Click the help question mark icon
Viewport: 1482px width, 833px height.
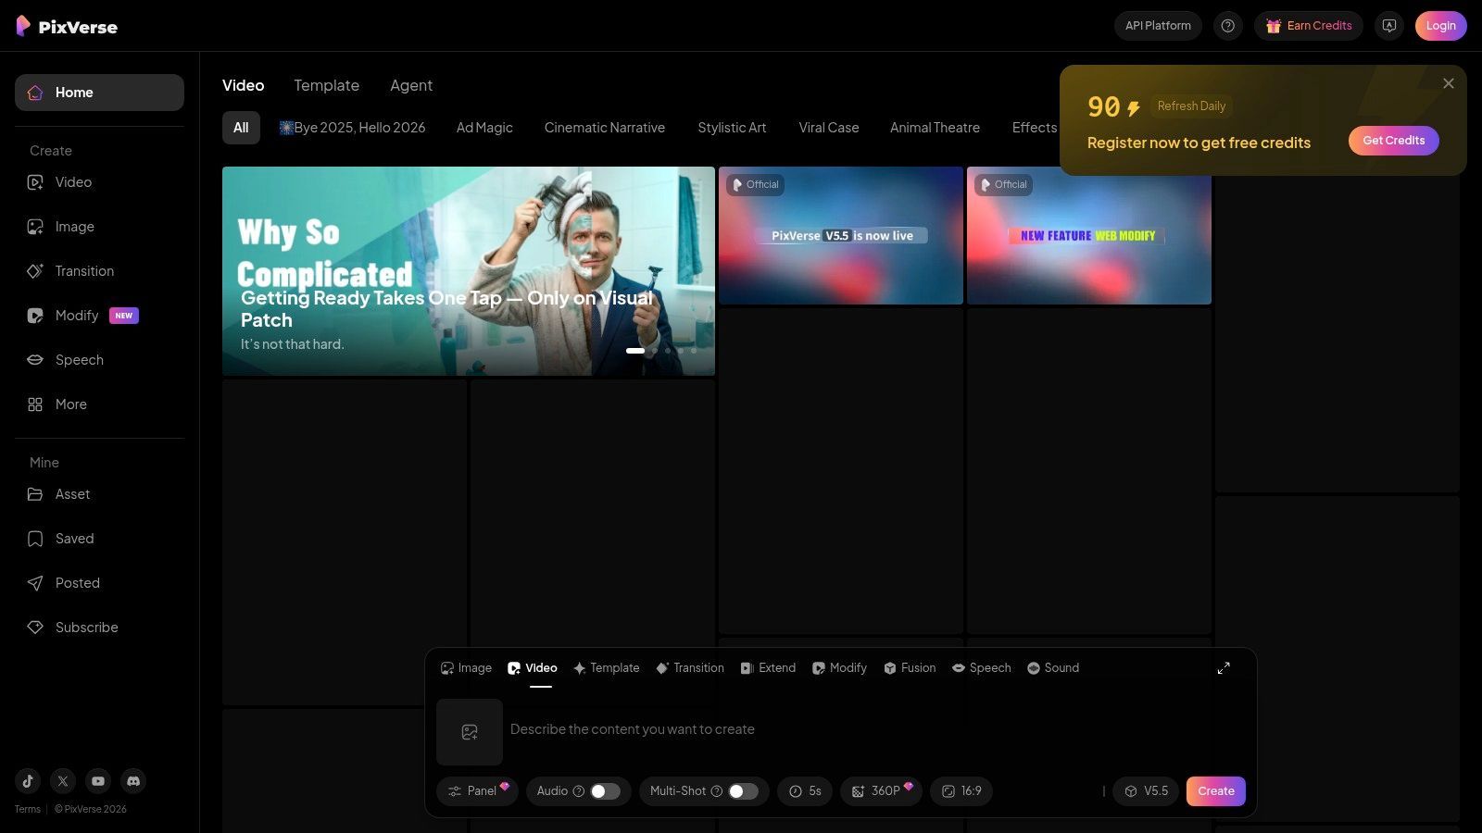[1227, 26]
